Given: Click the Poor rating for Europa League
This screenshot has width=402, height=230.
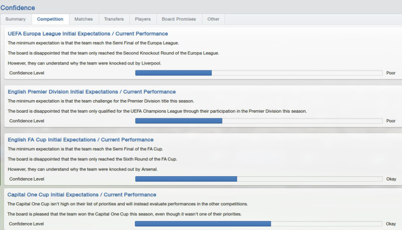Looking at the screenshot, I should click(x=390, y=73).
